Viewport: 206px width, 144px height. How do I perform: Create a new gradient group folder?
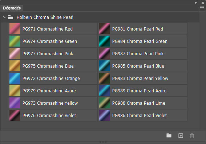click(x=169, y=135)
